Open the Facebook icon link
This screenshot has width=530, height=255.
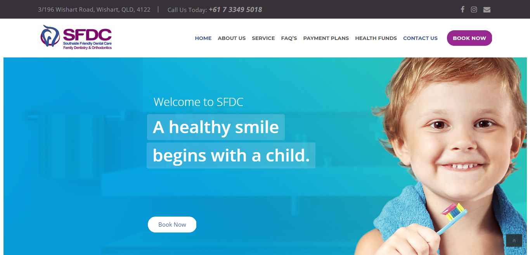(x=462, y=9)
